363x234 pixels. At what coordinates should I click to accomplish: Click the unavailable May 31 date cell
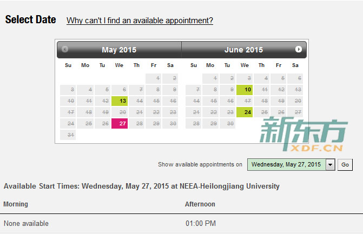tap(68, 135)
